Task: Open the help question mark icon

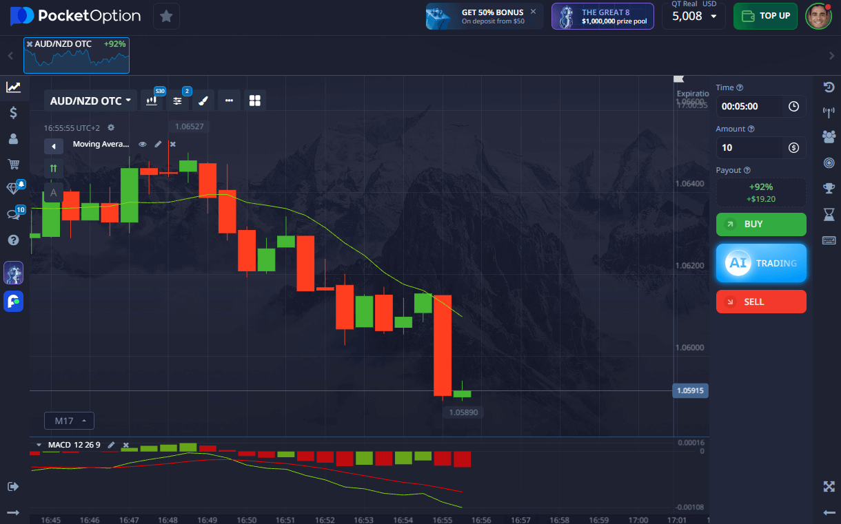Action: [13, 240]
